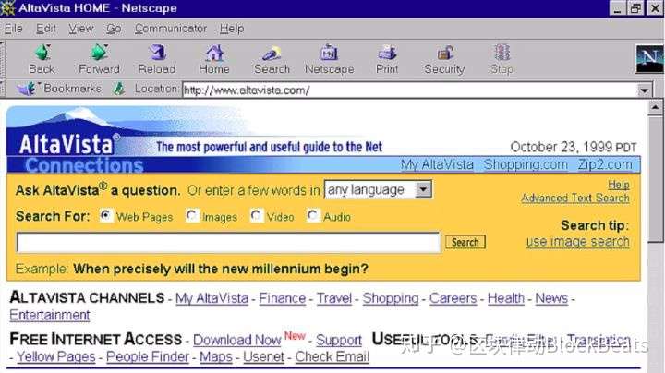Open the Finance channel link

click(282, 298)
